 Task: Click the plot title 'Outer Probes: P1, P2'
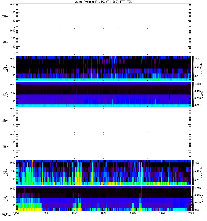point(90,2)
